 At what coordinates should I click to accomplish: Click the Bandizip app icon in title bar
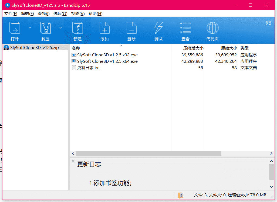pos(7,5)
